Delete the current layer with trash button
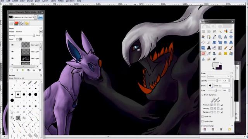 (x=40, y=70)
